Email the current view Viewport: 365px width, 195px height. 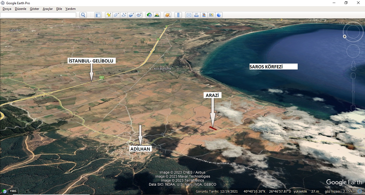click(x=189, y=15)
